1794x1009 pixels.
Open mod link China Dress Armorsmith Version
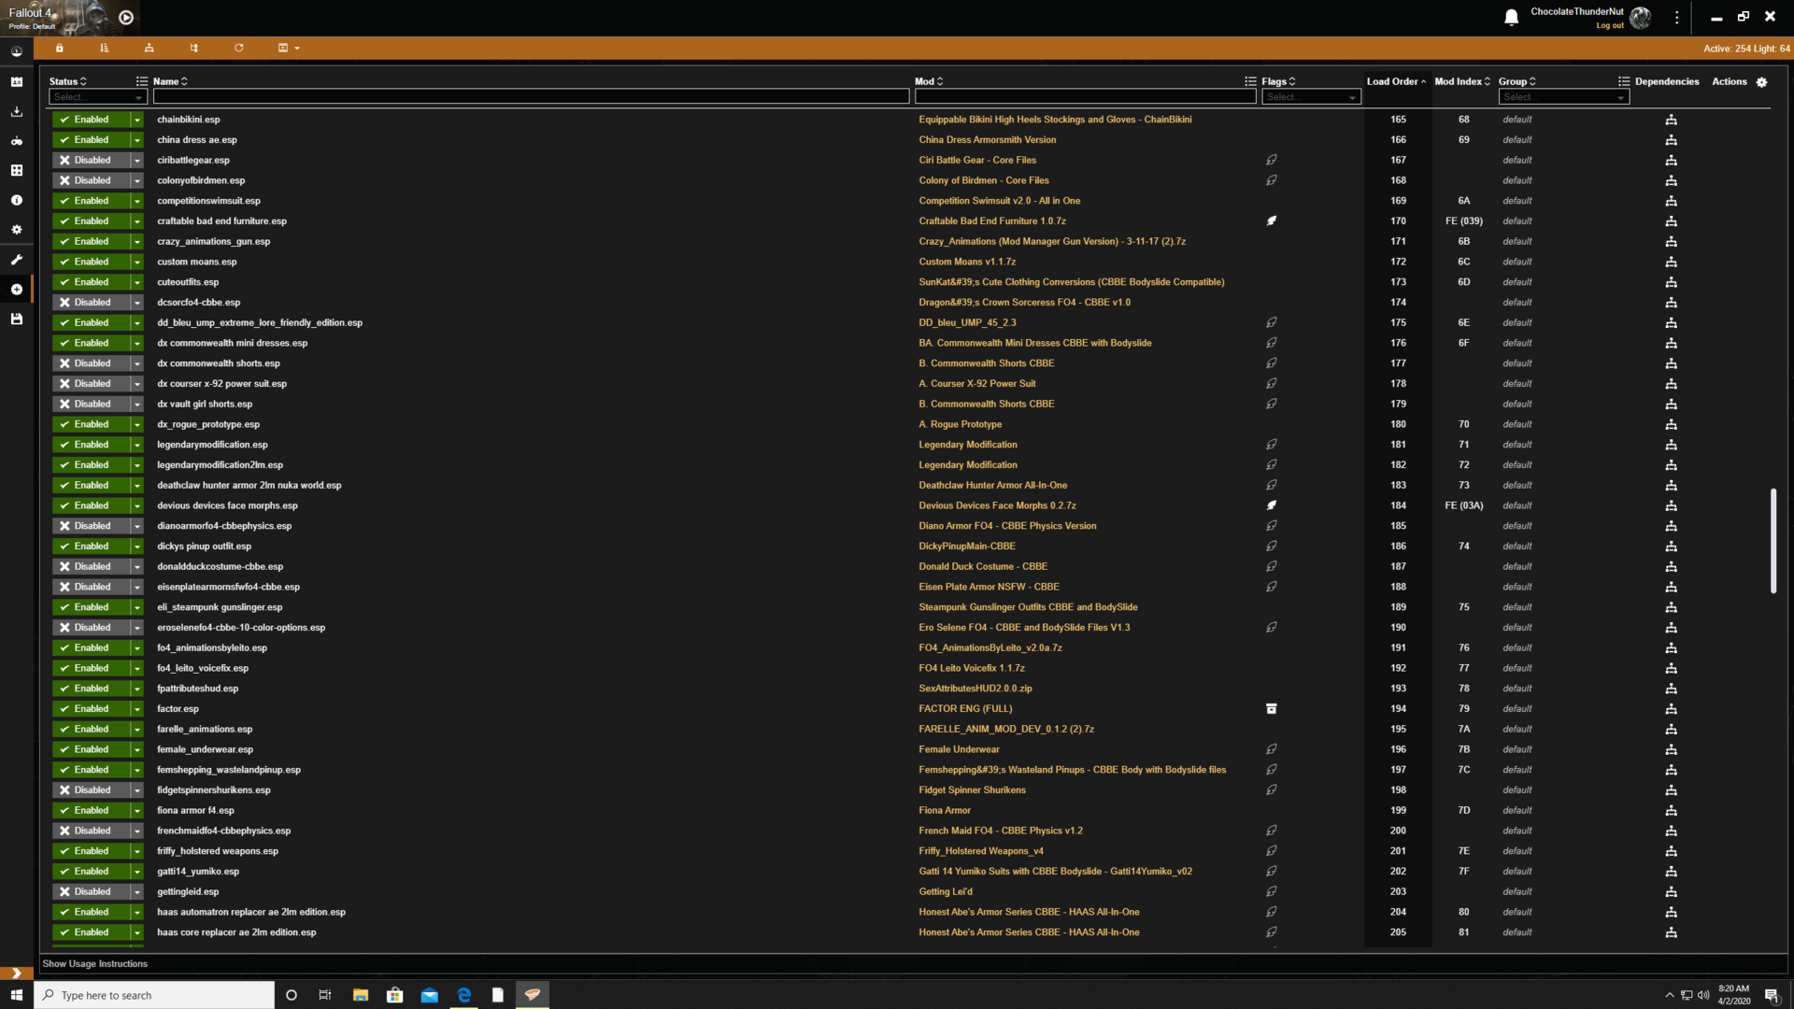click(x=988, y=140)
